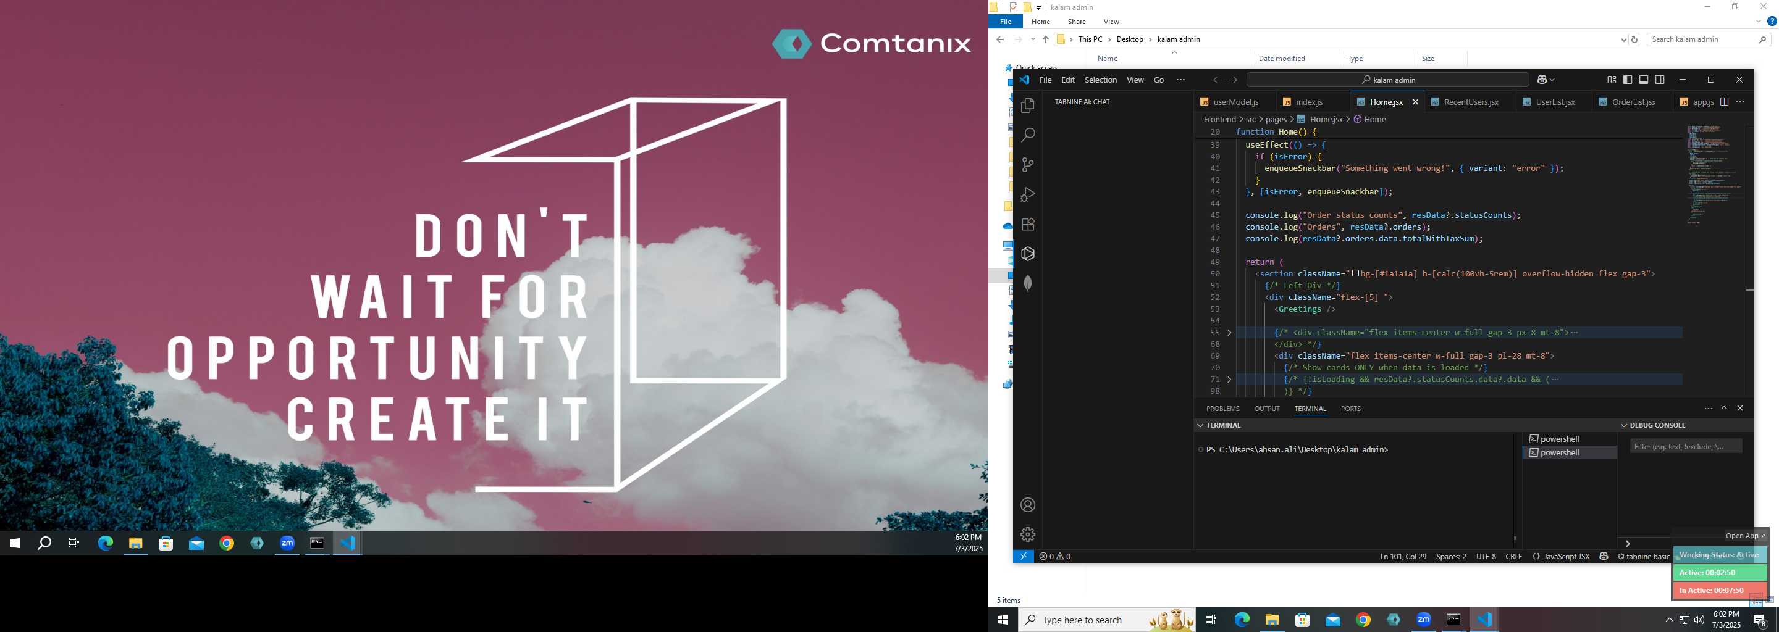The height and width of the screenshot is (632, 1779).
Task: Close the Home.jsx editor tab
Action: [1415, 102]
